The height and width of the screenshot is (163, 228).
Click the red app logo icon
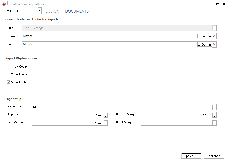pos(4,4)
